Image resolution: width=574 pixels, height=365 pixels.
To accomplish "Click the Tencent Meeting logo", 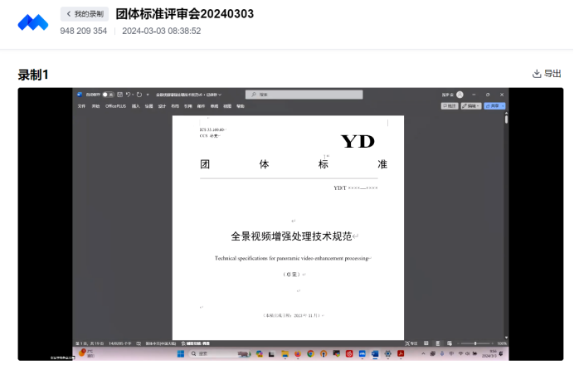I will point(33,22).
